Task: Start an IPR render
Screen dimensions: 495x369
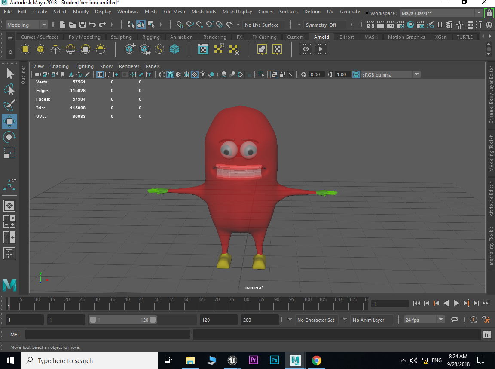Action: 390,25
